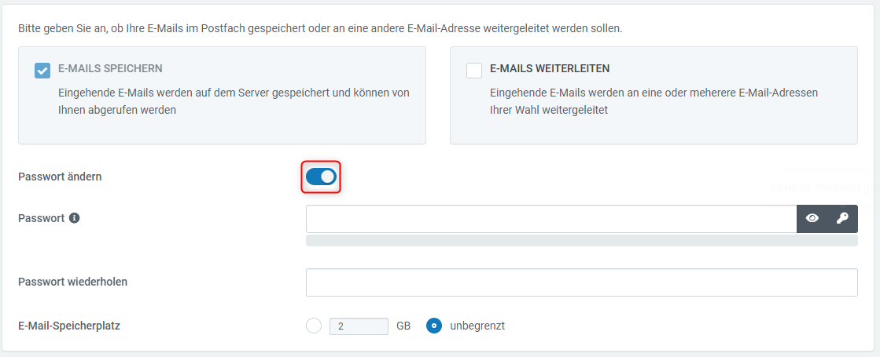This screenshot has height=357, width=880.
Task: Click the Passwort ändern label
Action: pos(60,177)
